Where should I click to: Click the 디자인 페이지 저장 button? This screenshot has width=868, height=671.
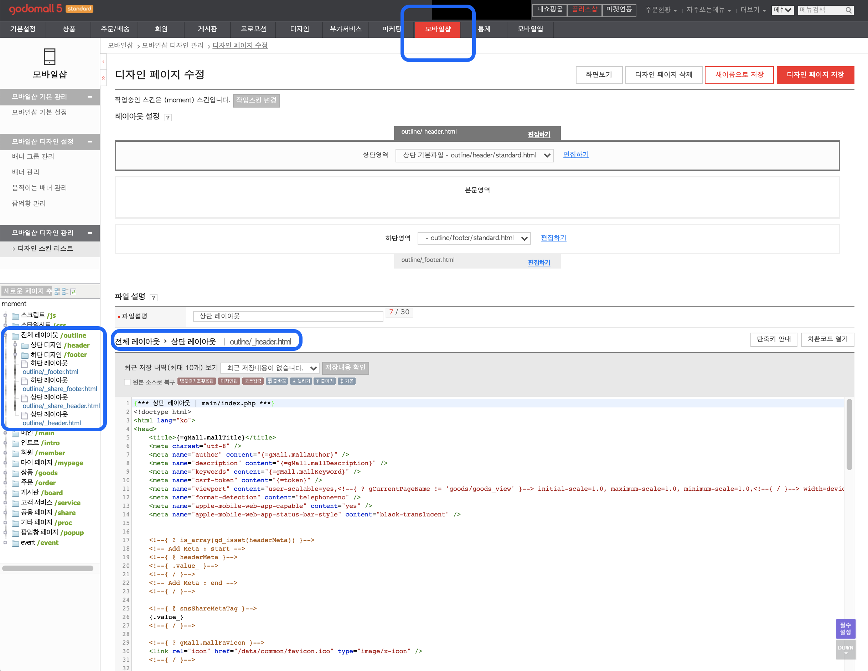[815, 75]
